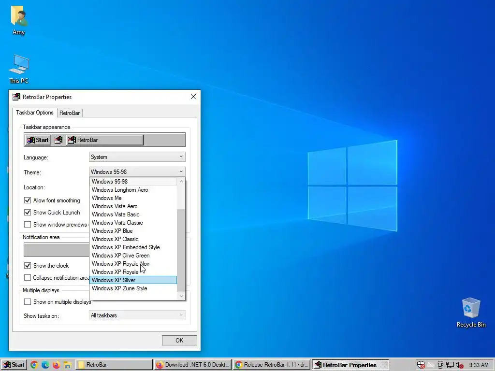This screenshot has width=495, height=371.
Task: Switch to the RetroBar folder taskbar button
Action: [x=114, y=365]
